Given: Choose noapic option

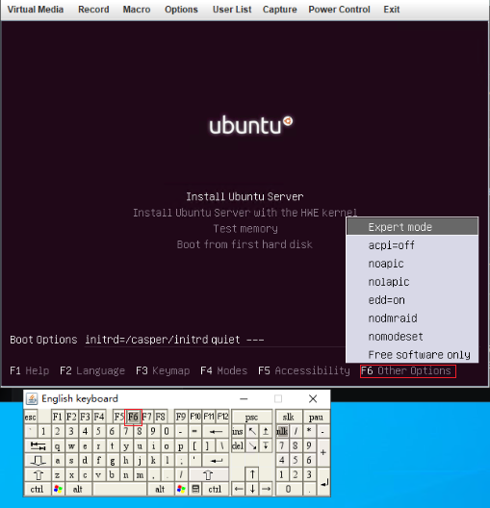Looking at the screenshot, I should click(412, 264).
